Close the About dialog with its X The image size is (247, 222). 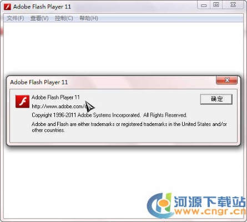tap(226, 80)
